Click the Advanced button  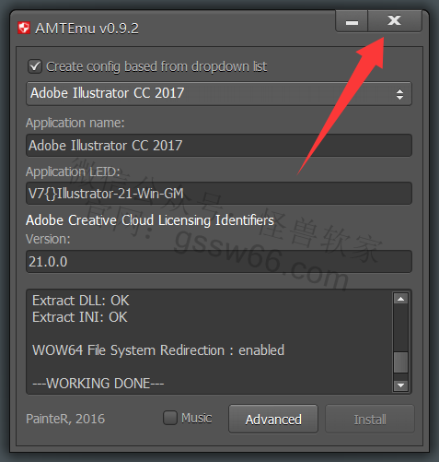(273, 419)
